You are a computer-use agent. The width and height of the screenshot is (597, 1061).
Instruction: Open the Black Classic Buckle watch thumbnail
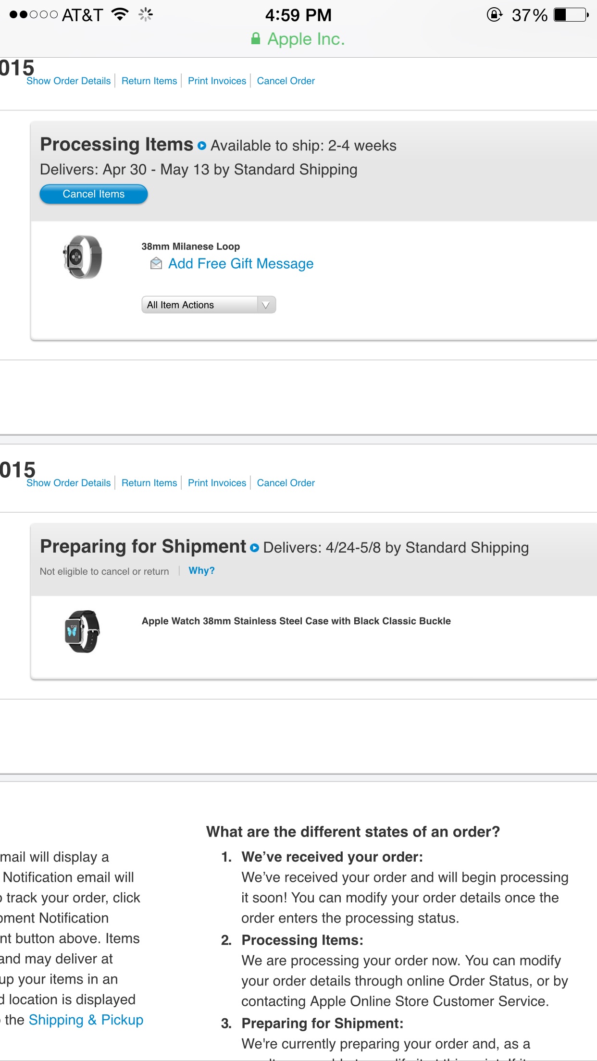(x=82, y=631)
